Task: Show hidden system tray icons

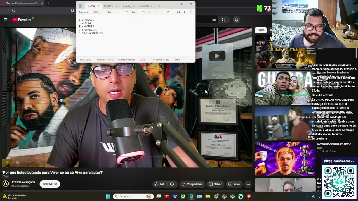Action: pyautogui.click(x=307, y=197)
